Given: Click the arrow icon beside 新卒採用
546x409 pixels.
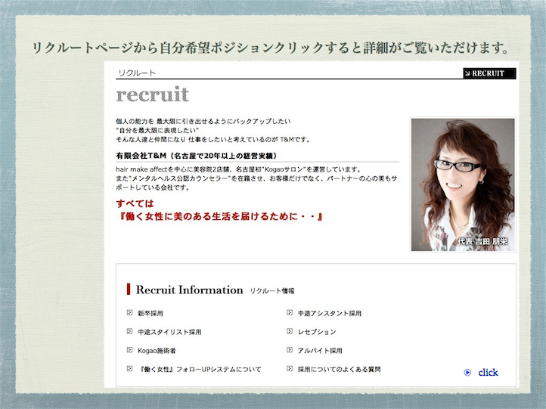Looking at the screenshot, I should [x=129, y=313].
